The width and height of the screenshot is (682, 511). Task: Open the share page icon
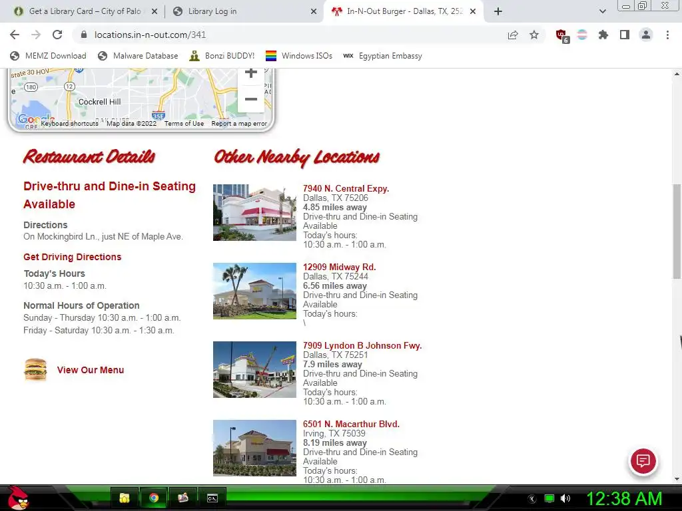pos(513,35)
